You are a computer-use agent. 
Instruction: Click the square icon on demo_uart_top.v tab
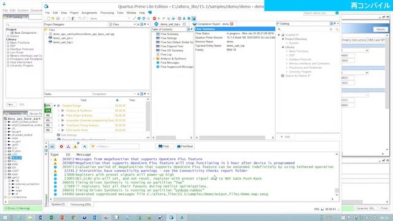click(184, 25)
